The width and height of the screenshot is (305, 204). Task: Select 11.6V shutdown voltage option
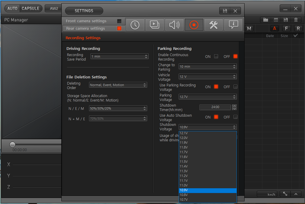click(208, 157)
